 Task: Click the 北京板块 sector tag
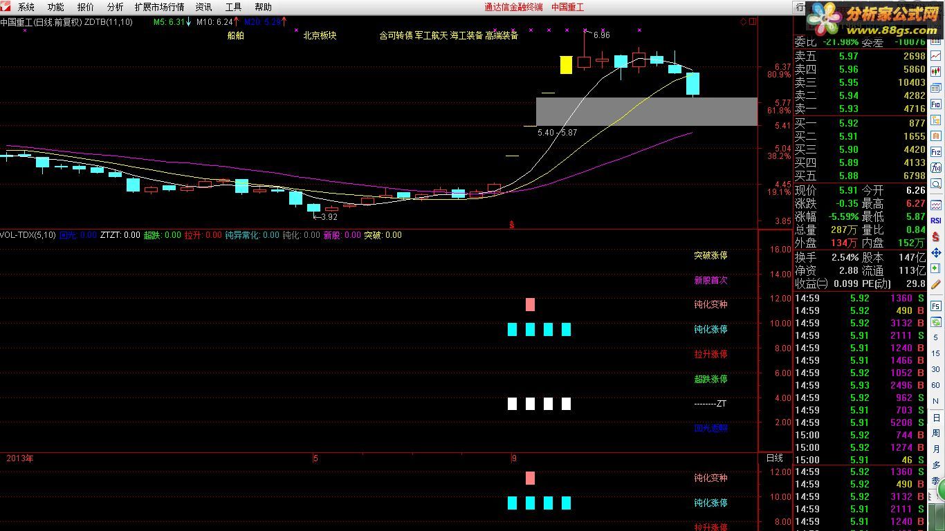320,35
